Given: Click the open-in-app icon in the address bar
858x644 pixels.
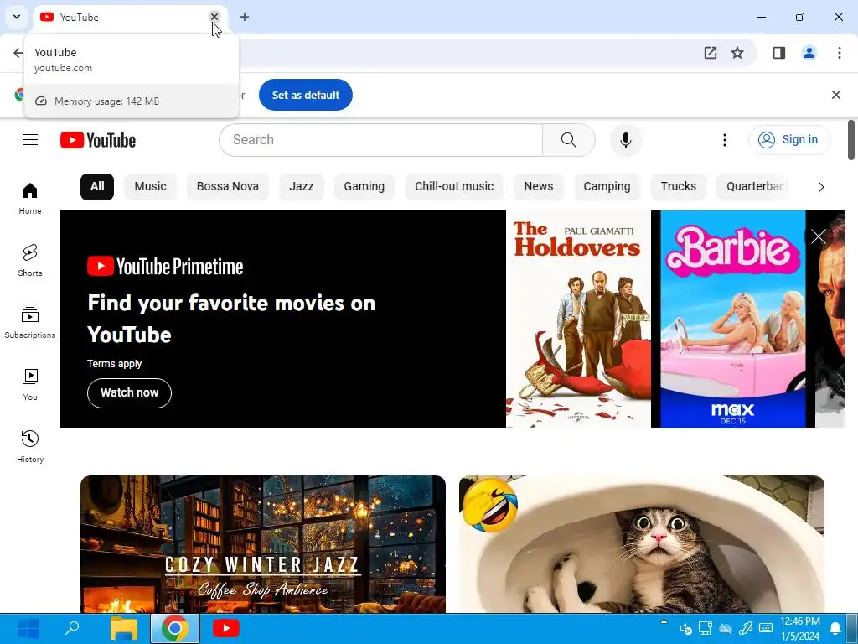Looking at the screenshot, I should tap(711, 53).
